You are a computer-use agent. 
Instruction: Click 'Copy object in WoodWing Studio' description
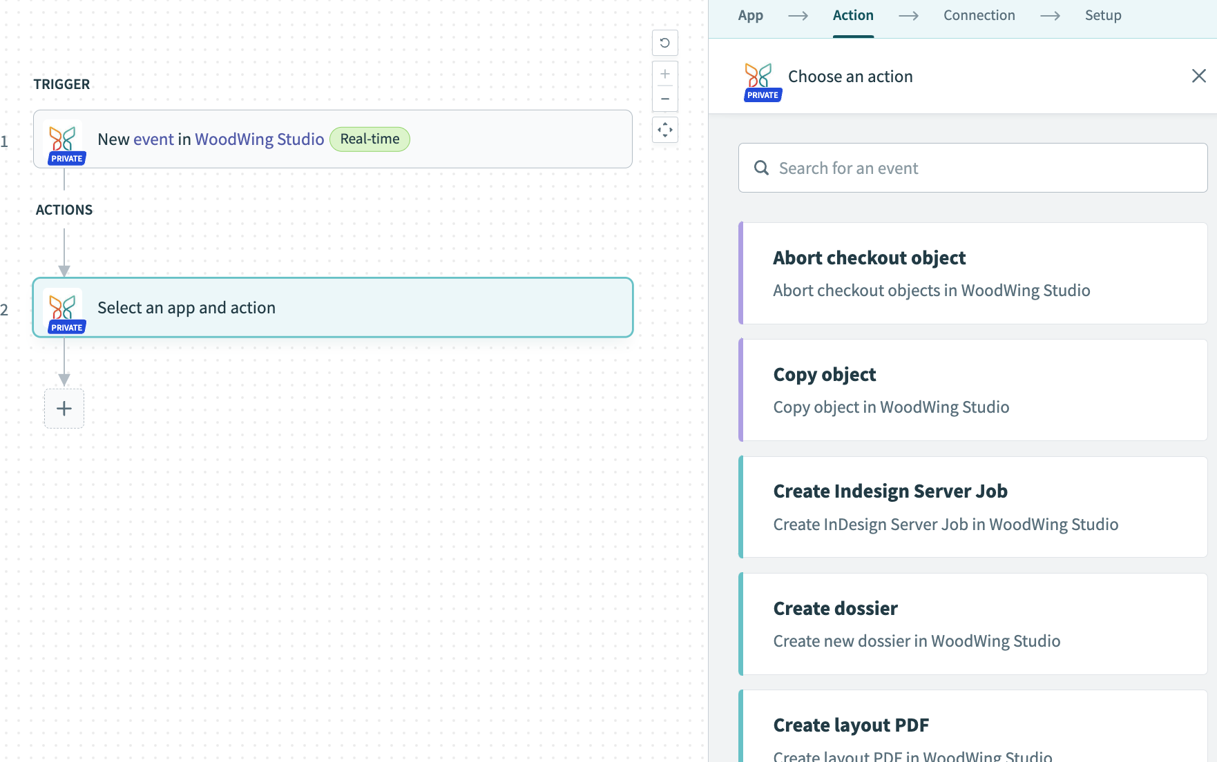[891, 407]
